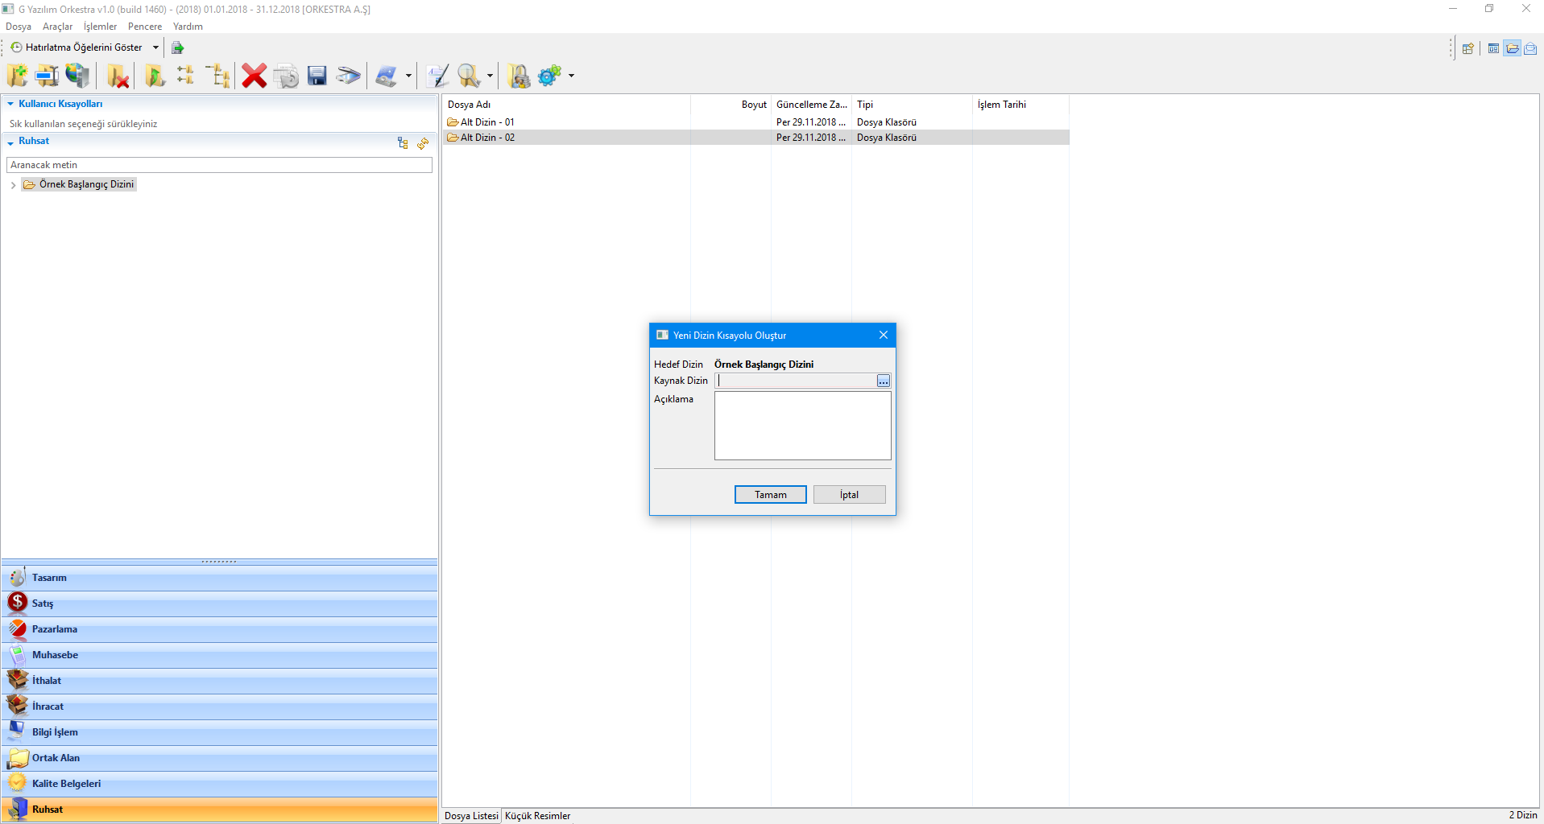Open the İşlemler menu
The image size is (1544, 824).
tap(100, 27)
